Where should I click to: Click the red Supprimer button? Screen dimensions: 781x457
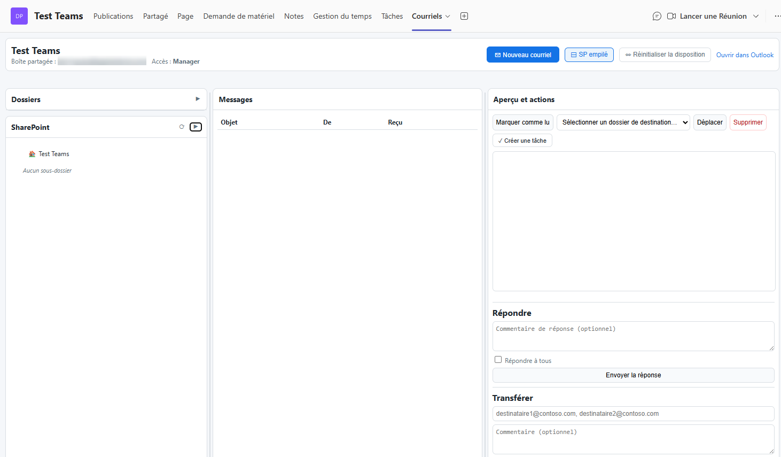(x=748, y=122)
